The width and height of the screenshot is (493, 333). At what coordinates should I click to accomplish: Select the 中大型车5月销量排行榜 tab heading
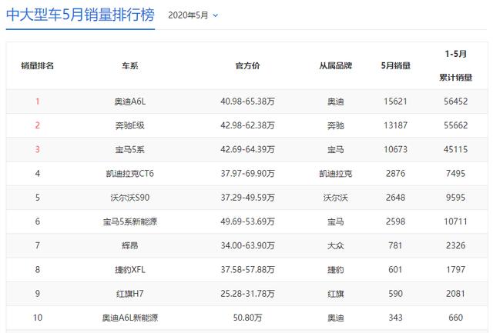click(x=80, y=15)
